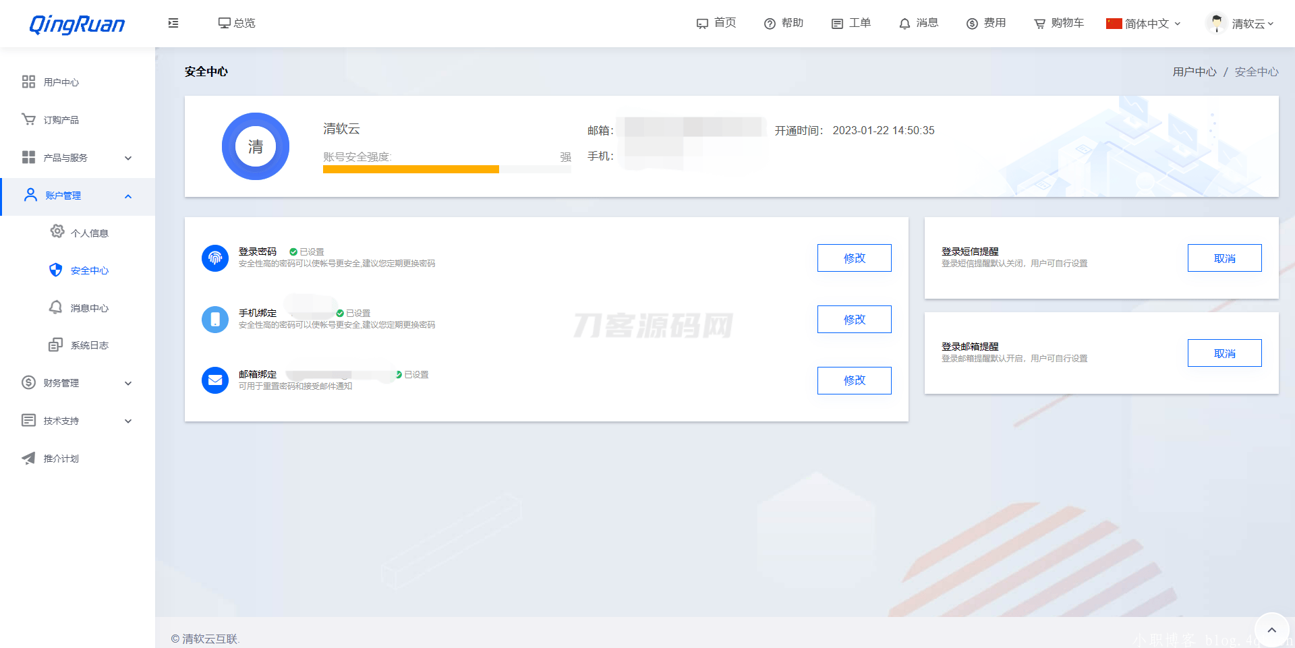Click the scroll-to-top arrow button

1271,630
